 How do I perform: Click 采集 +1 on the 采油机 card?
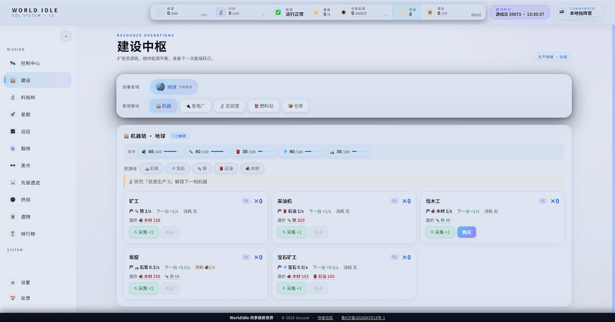click(x=292, y=232)
